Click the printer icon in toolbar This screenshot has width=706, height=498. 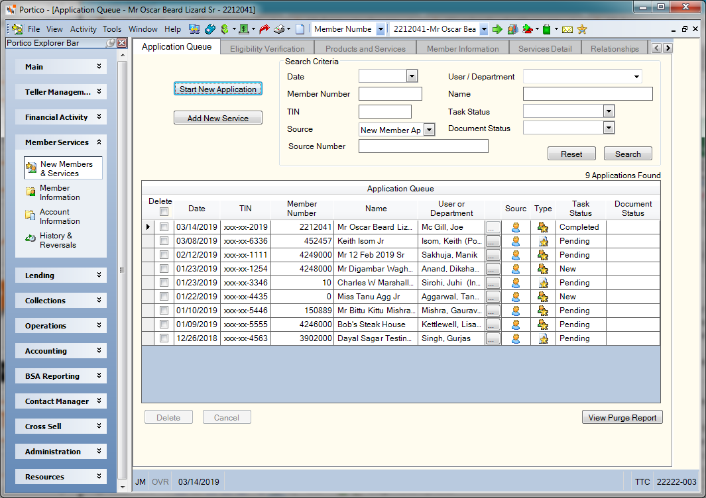point(279,29)
